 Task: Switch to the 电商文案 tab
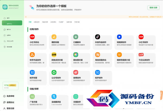tap(69, 22)
